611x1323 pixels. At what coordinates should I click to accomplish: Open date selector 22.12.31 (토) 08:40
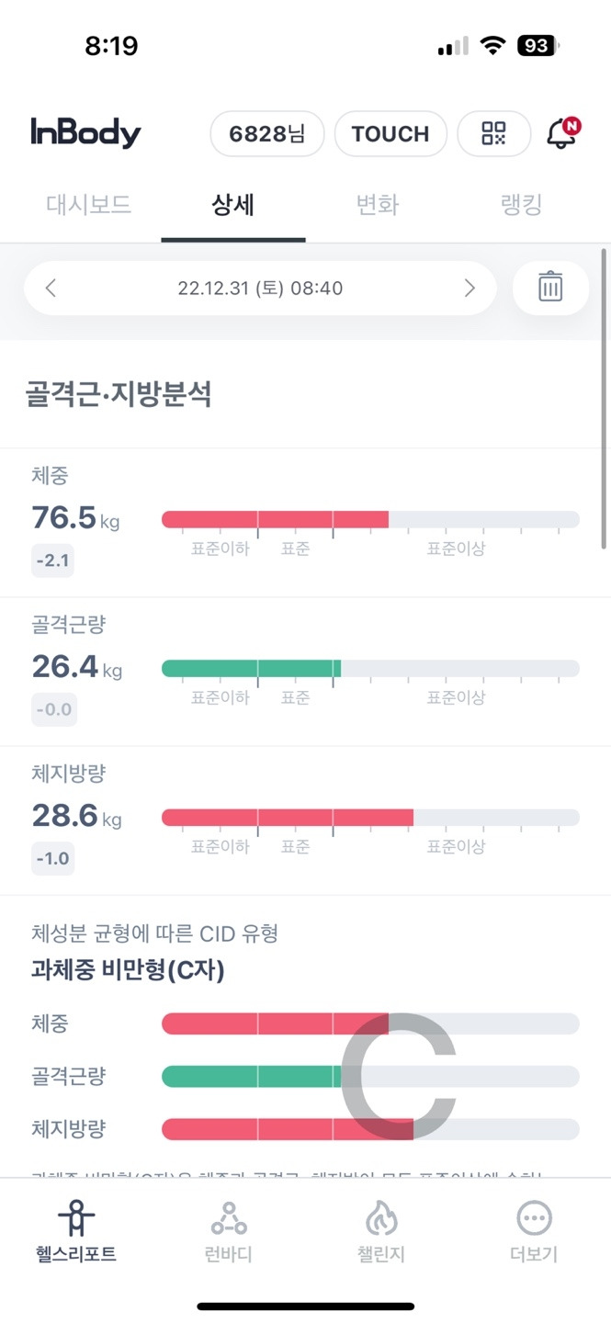pyautogui.click(x=260, y=288)
